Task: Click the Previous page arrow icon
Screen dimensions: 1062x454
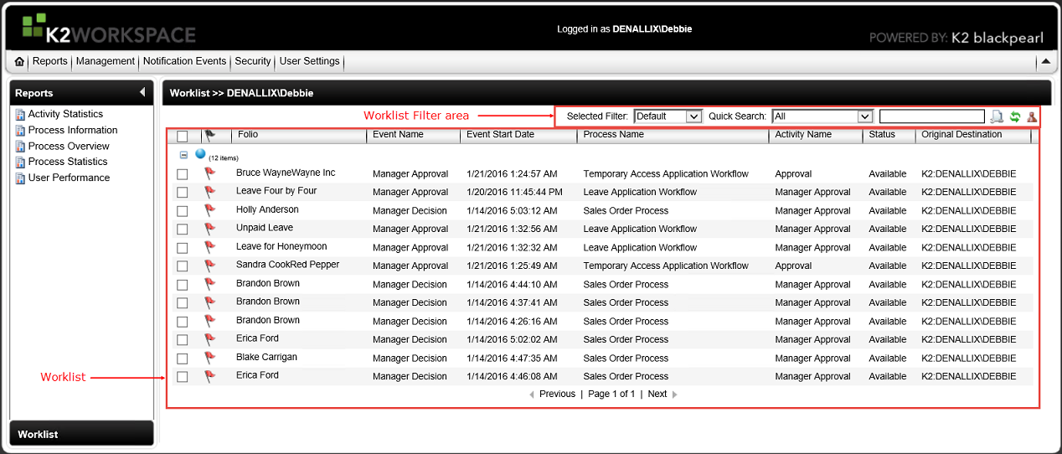Action: click(532, 395)
